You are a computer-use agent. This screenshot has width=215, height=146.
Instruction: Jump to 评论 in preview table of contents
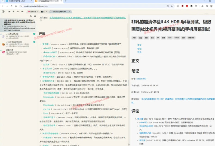click(139, 52)
